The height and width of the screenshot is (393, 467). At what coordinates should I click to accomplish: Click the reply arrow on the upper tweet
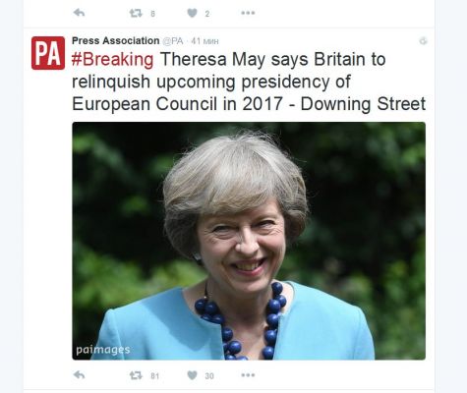79,13
